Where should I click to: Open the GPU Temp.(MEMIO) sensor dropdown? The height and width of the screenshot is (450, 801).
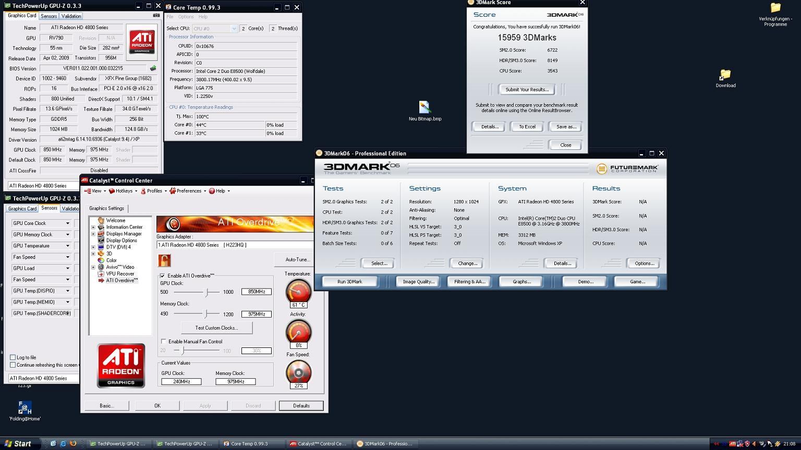pos(67,302)
